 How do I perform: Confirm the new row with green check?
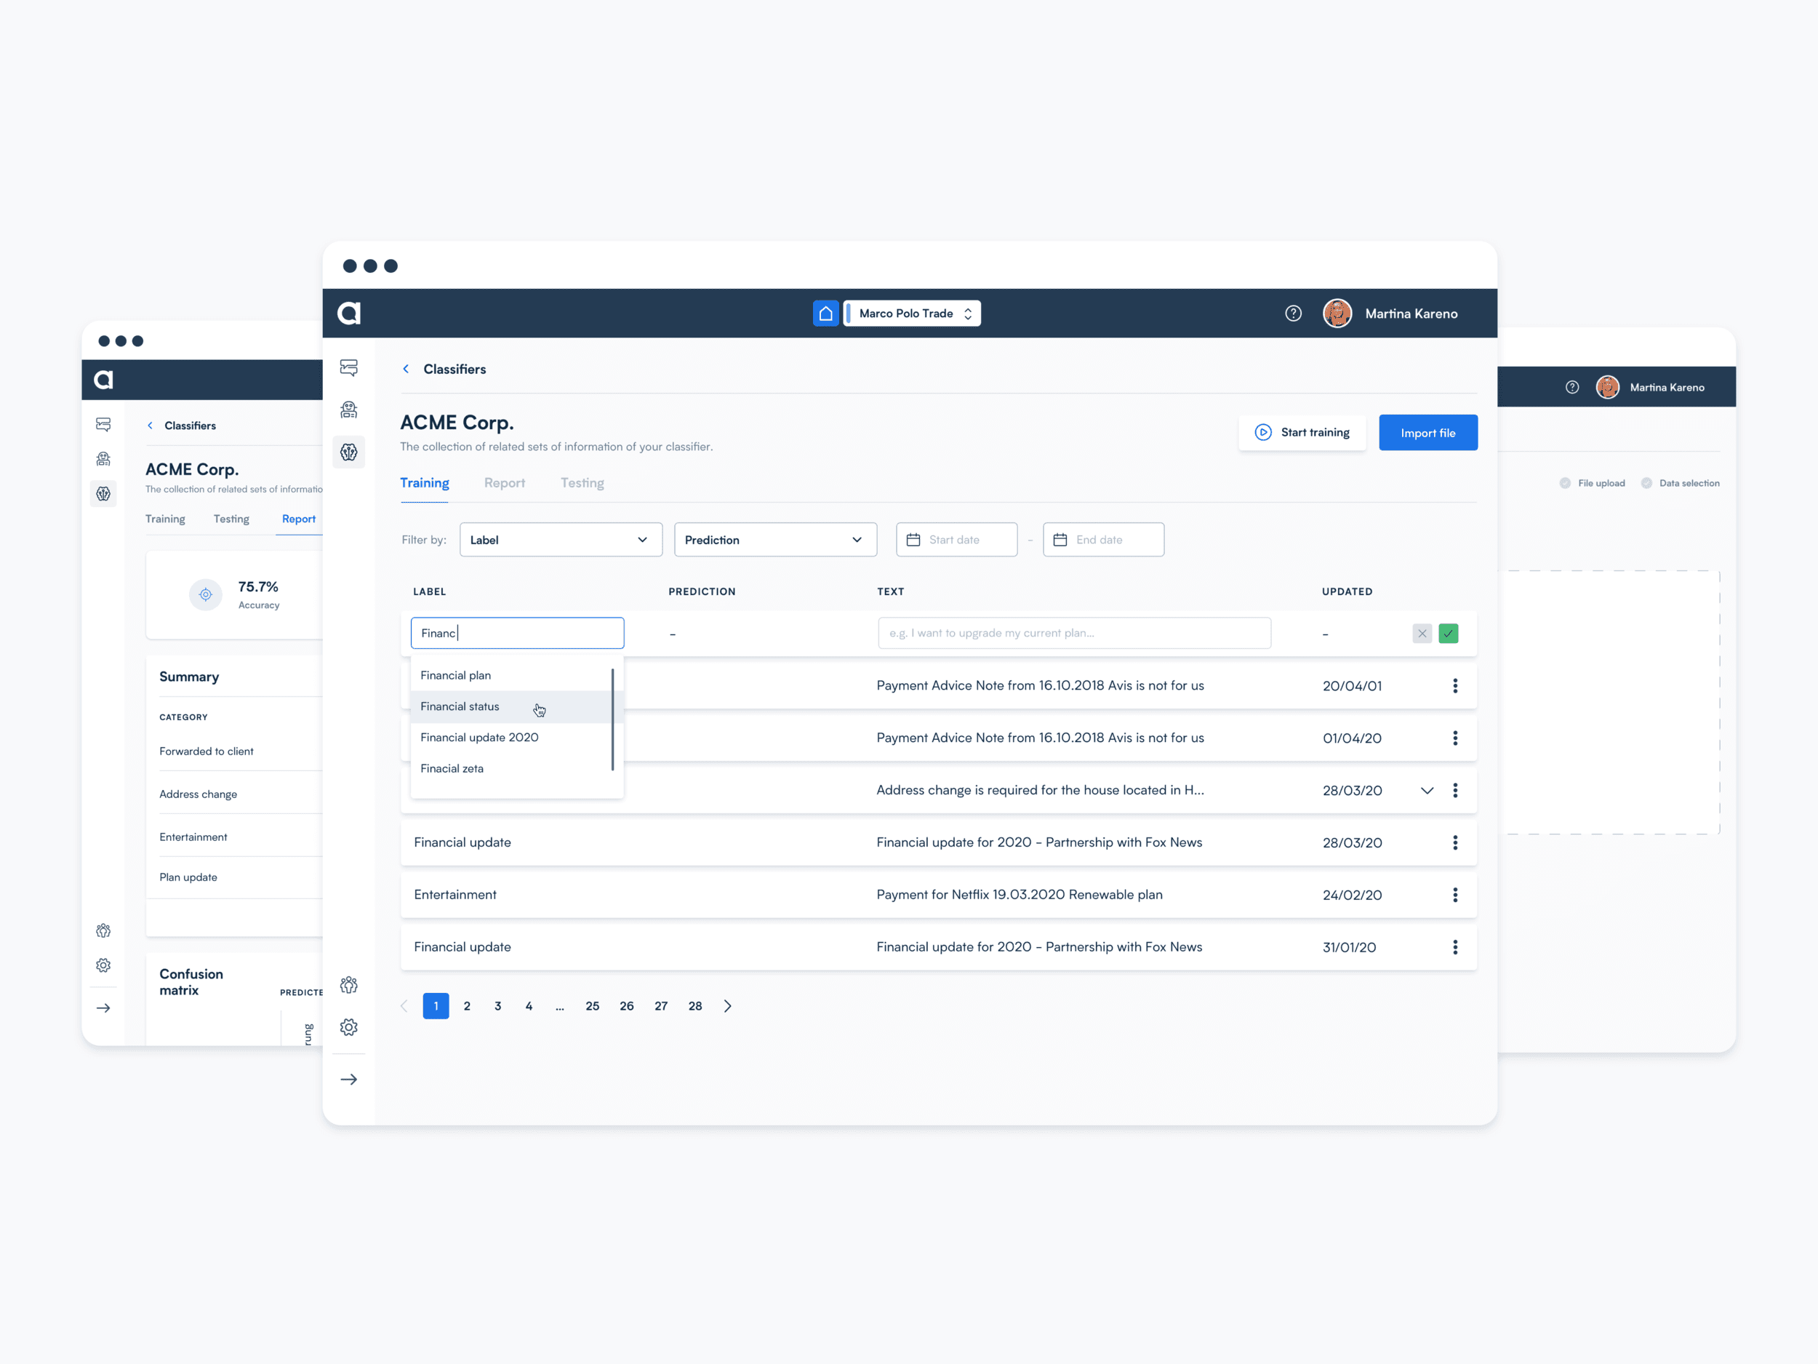tap(1448, 633)
